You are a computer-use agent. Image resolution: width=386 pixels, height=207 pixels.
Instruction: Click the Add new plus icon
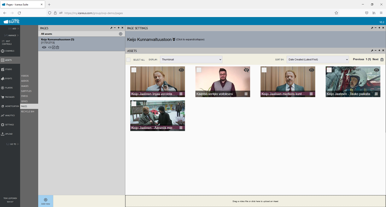pyautogui.click(x=46, y=200)
